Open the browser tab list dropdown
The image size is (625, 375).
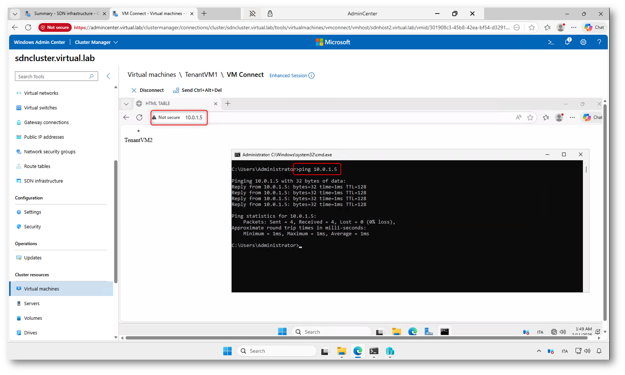pos(15,14)
